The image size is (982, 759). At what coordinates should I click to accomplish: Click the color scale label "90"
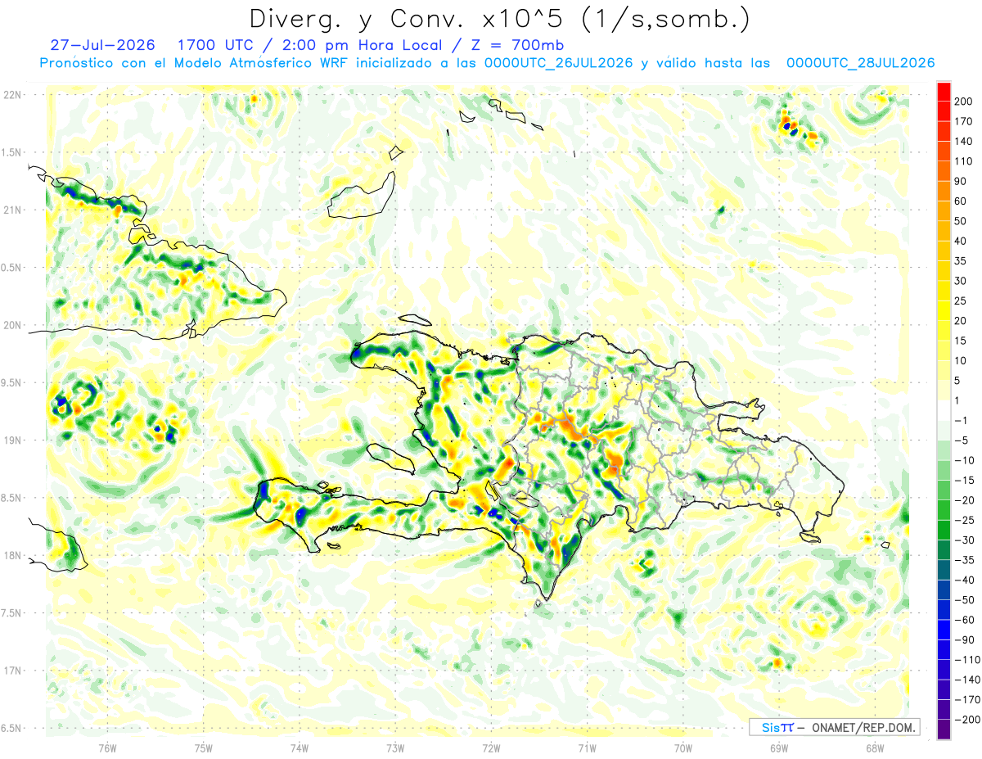[961, 181]
